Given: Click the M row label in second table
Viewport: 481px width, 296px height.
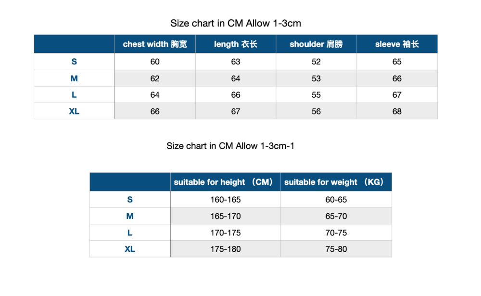Looking at the screenshot, I should pyautogui.click(x=130, y=216).
